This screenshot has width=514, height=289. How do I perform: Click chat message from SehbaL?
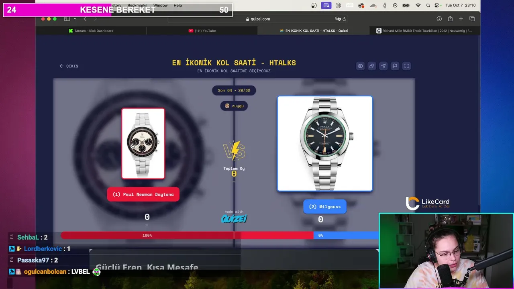[33, 237]
